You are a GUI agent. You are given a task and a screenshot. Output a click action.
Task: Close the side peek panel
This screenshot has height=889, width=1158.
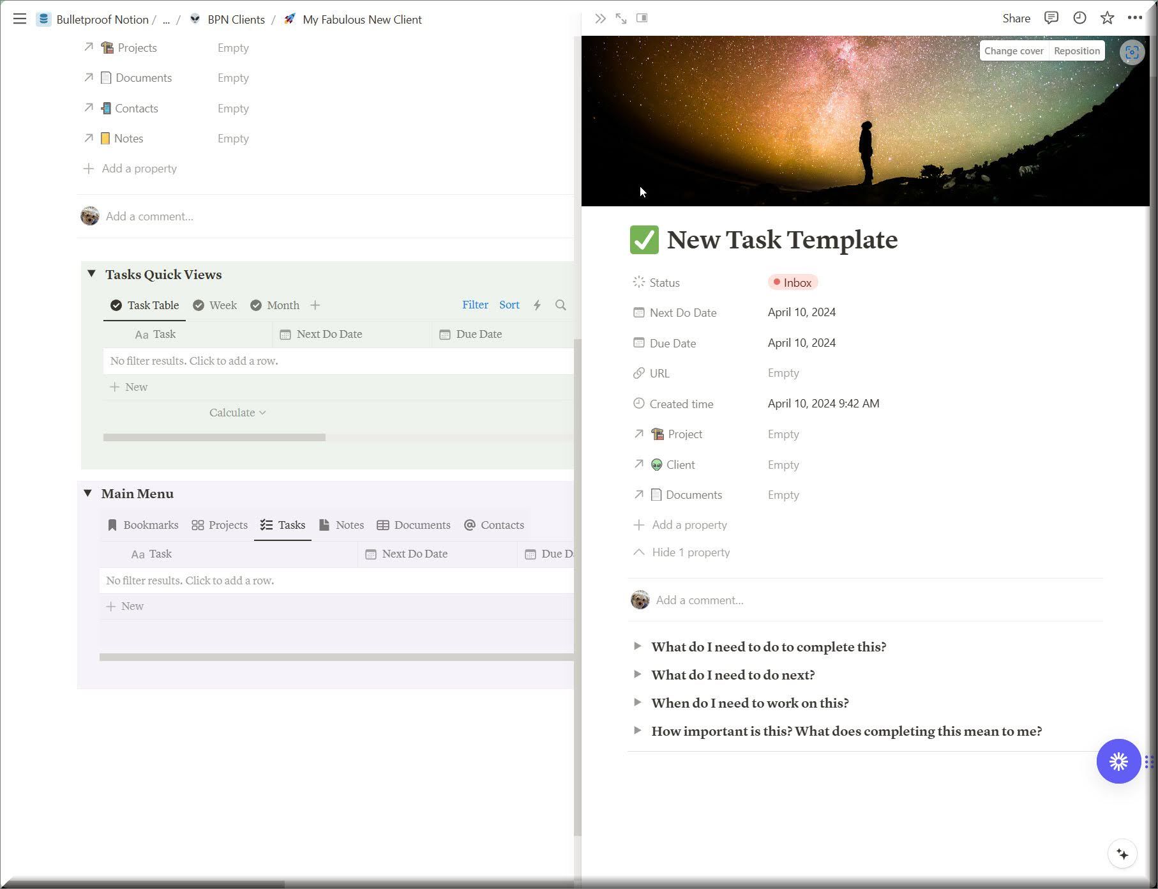pyautogui.click(x=600, y=19)
